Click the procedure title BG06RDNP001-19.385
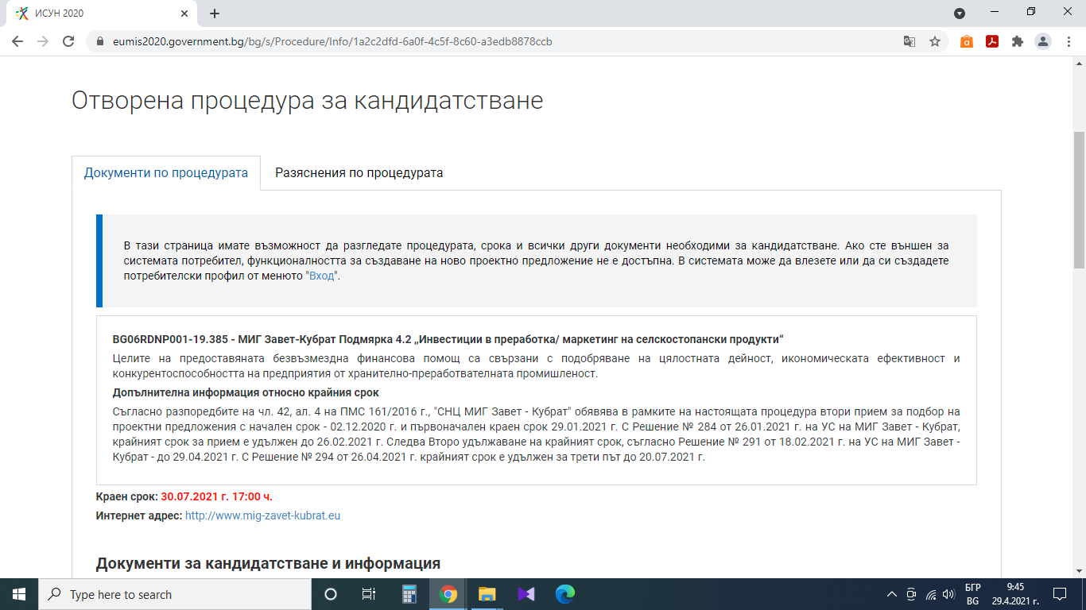The width and height of the screenshot is (1086, 610). (448, 340)
